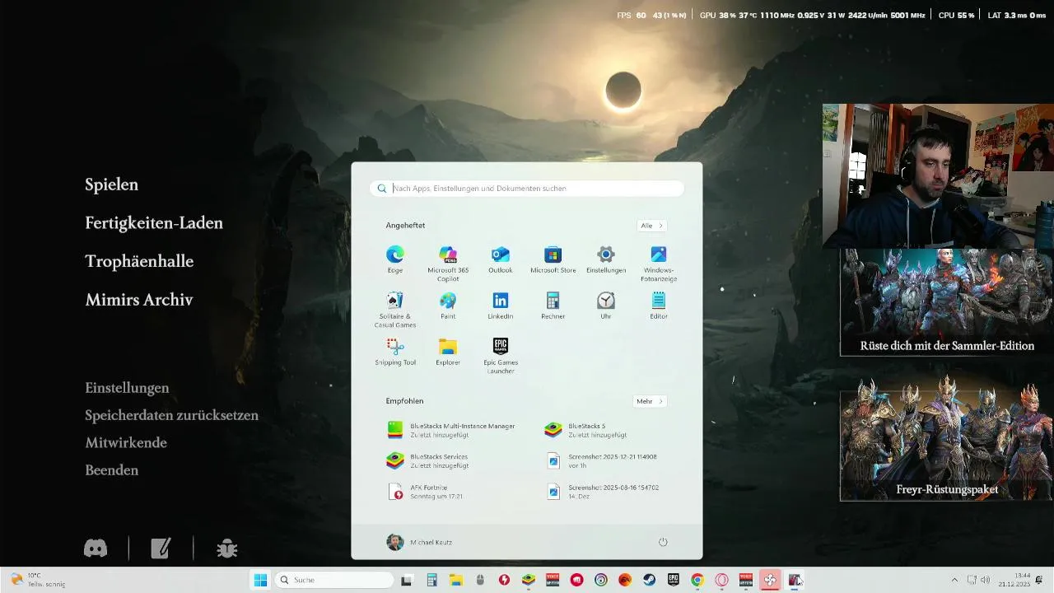Open Snipping Tool pinned app
This screenshot has height=593, width=1054.
point(395,352)
